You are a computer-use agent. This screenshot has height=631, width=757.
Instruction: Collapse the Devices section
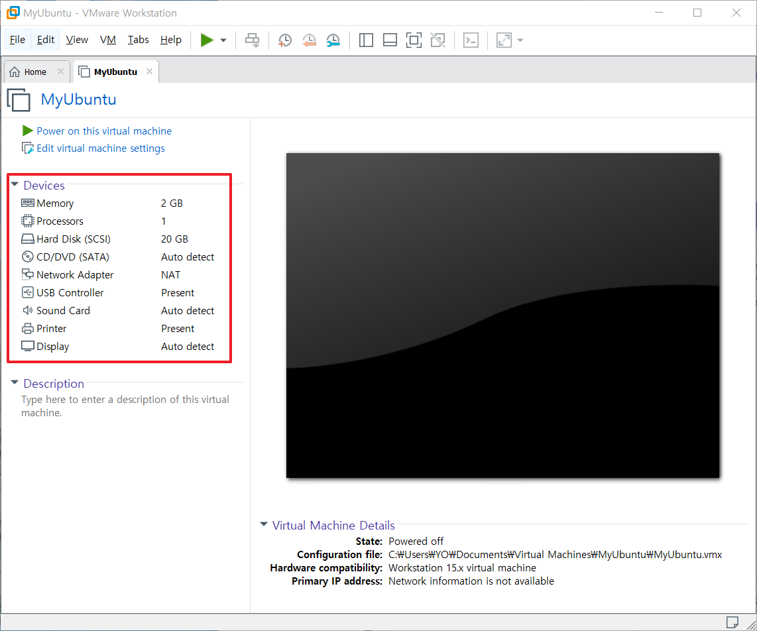point(15,185)
